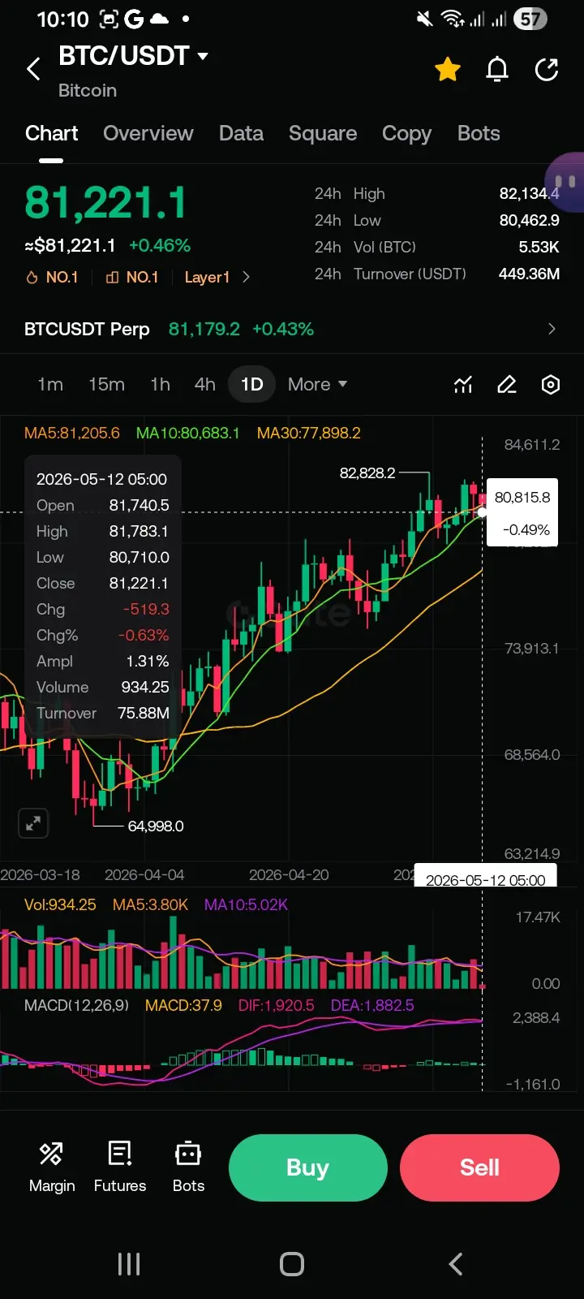Viewport: 584px width, 1299px height.
Task: Tap the 82,828.2 high marker
Action: (367, 473)
